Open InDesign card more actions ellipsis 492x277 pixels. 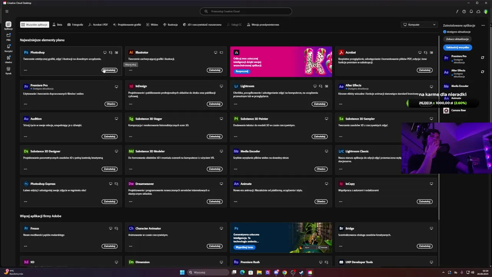pyautogui.click(x=130, y=104)
